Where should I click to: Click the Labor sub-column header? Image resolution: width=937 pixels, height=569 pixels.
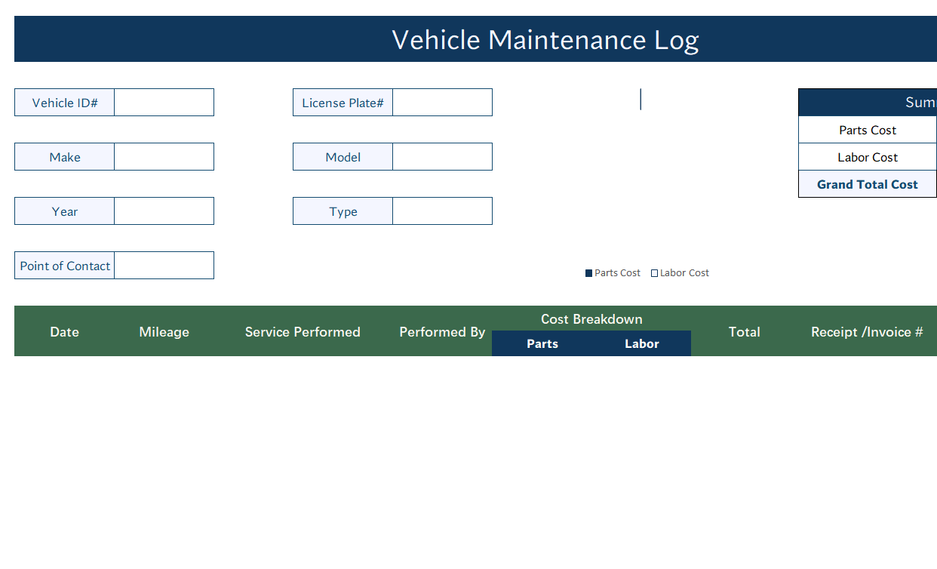pos(642,343)
